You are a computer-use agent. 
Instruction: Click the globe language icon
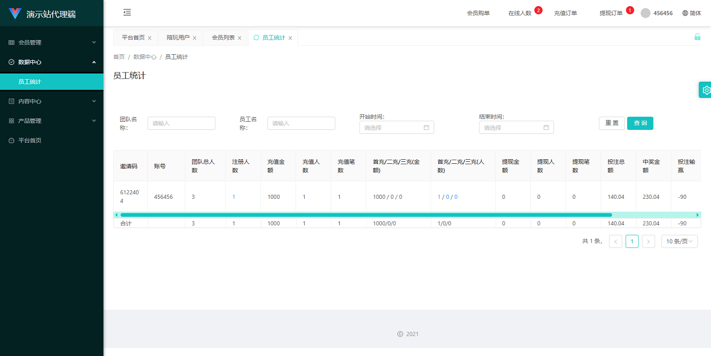(x=685, y=13)
